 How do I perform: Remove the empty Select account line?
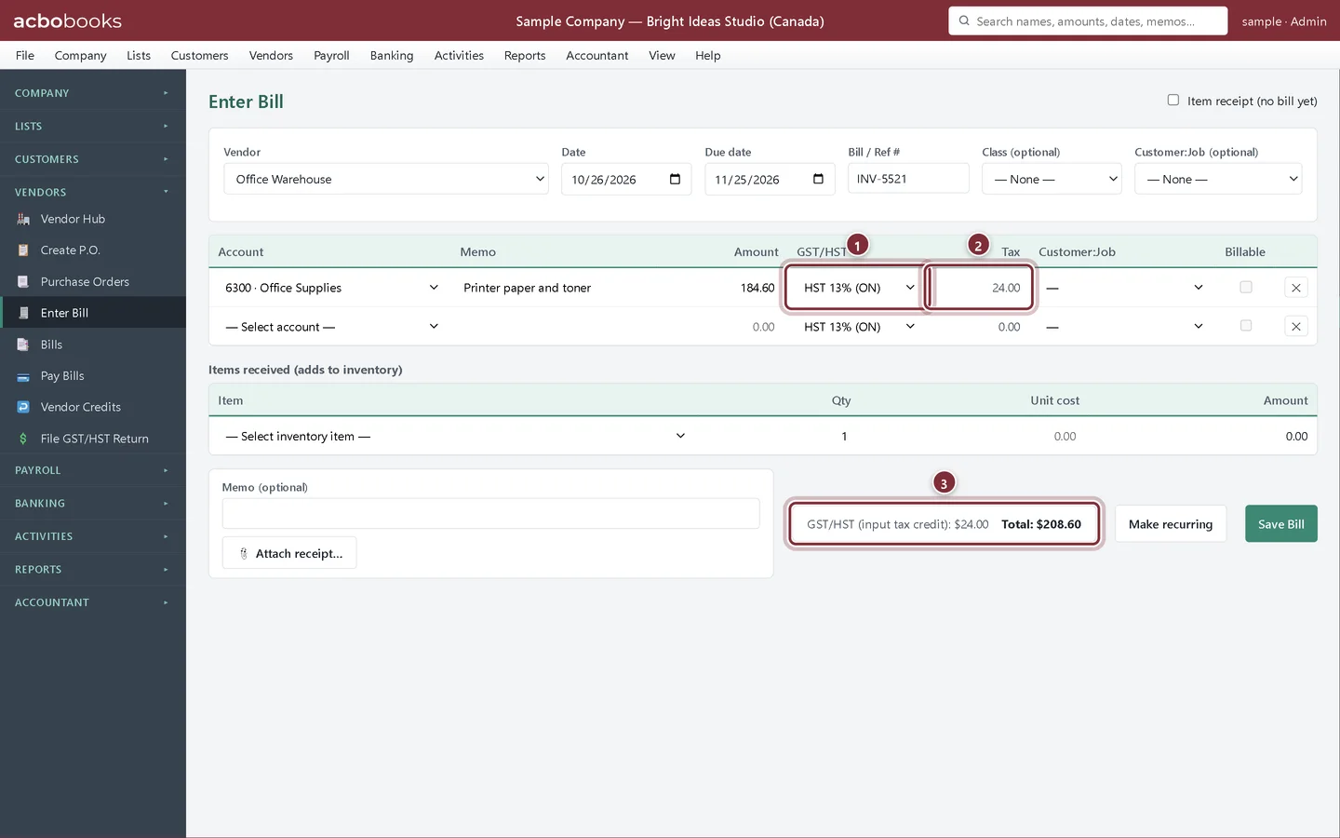click(1295, 327)
